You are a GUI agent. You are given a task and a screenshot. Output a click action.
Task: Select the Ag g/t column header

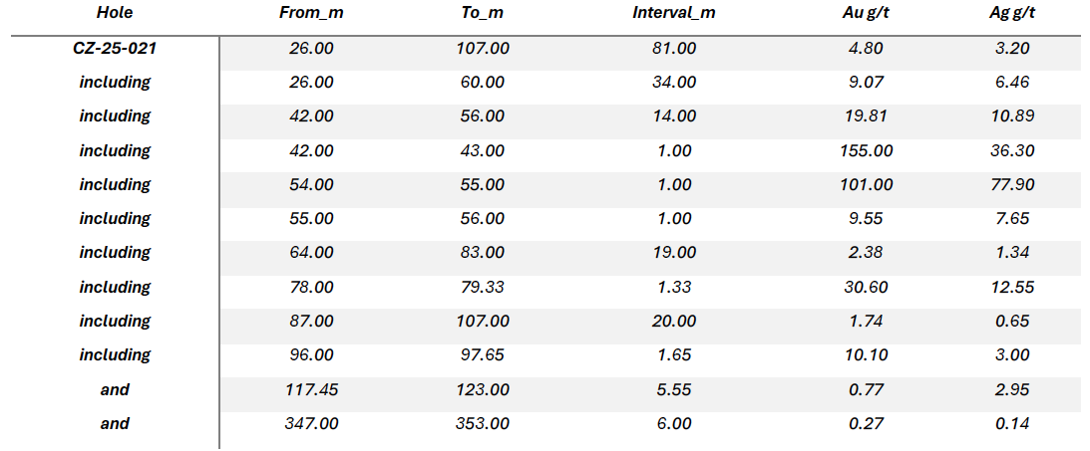click(x=1011, y=13)
